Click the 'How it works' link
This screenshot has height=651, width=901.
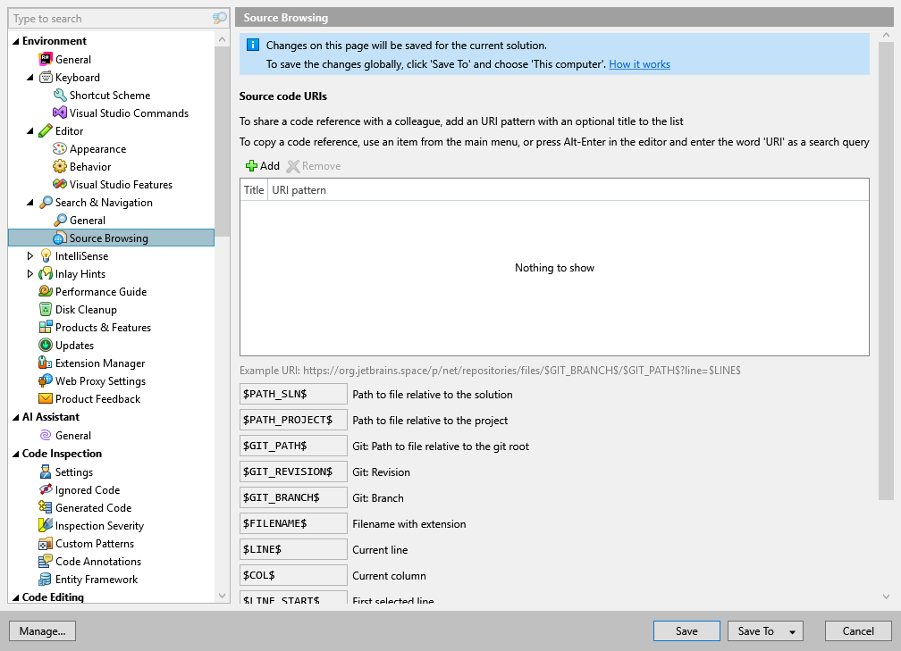tap(639, 63)
